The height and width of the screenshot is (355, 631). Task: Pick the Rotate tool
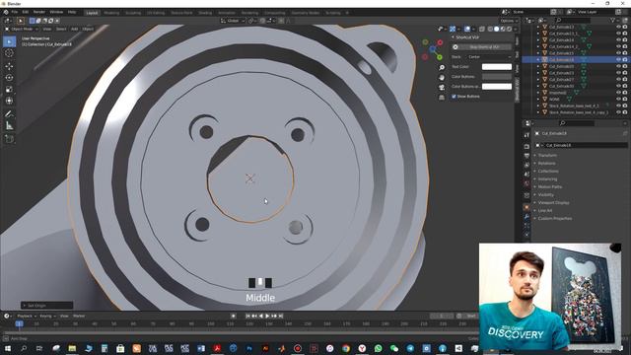pyautogui.click(x=9, y=77)
